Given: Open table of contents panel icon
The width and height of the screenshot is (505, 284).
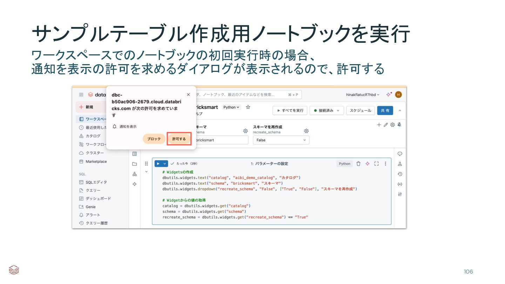Looking at the screenshot, I should pyautogui.click(x=134, y=154).
